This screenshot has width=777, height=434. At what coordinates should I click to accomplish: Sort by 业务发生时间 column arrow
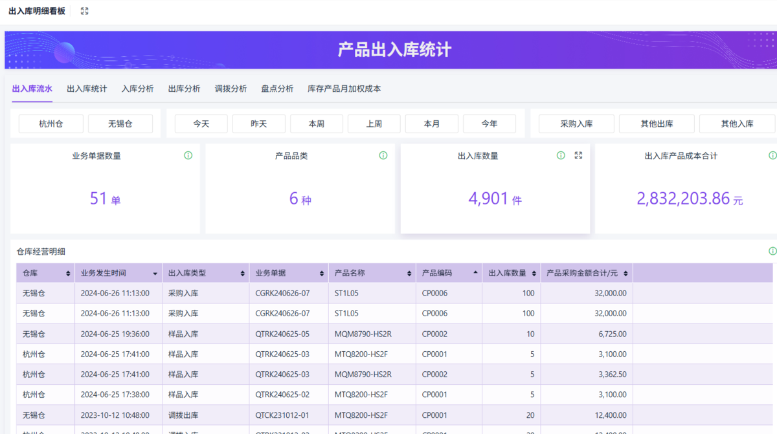(x=155, y=274)
